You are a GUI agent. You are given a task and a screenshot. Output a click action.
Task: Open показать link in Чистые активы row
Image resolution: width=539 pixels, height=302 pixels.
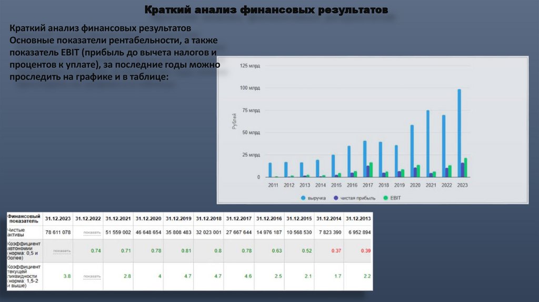tap(92, 233)
